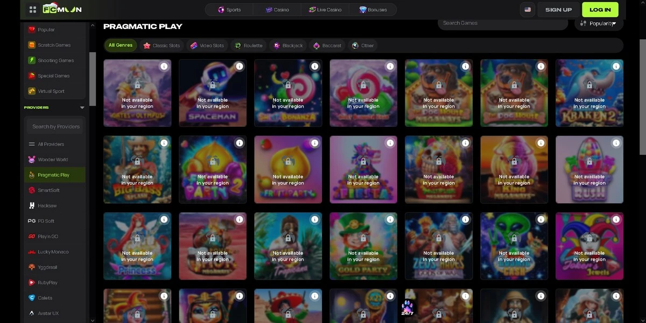Filter by Video Slots genre
The width and height of the screenshot is (646, 323).
tap(207, 46)
